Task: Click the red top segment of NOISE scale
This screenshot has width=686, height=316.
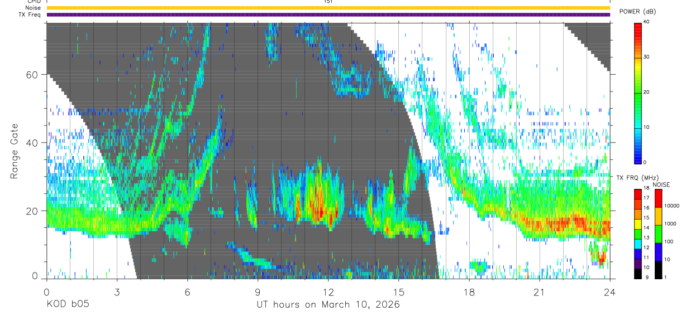Action: pyautogui.click(x=659, y=198)
